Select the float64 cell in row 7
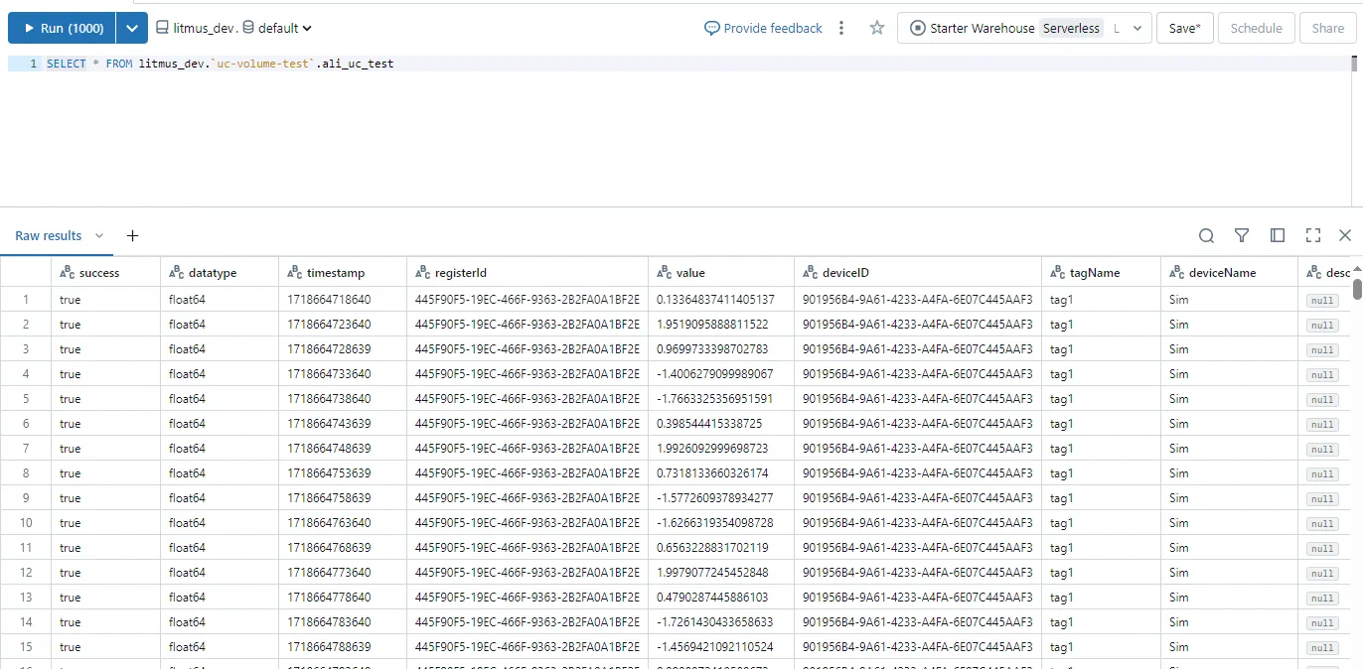1363x669 pixels. tap(220, 448)
